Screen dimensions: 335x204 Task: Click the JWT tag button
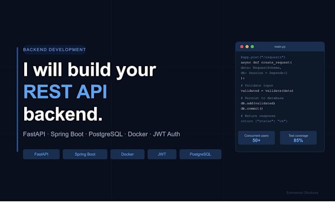click(x=162, y=154)
